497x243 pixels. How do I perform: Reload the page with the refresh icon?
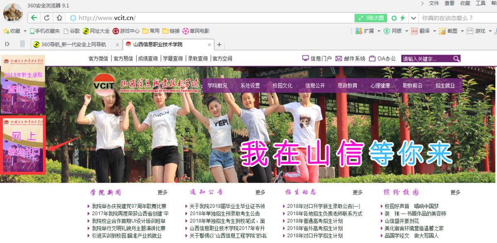point(47,18)
